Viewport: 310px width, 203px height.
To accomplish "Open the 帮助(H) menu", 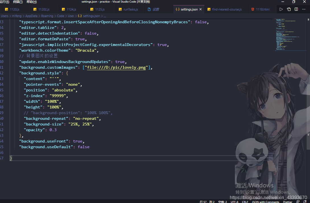I will [32, 2].
